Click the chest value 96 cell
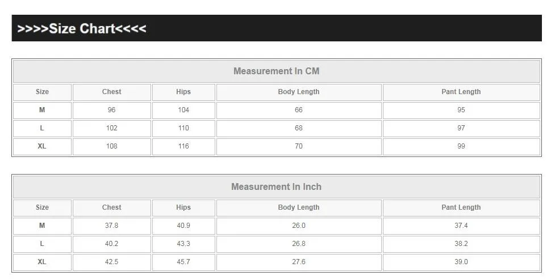Image resolution: width=551 pixels, height=280 pixels. click(x=111, y=110)
